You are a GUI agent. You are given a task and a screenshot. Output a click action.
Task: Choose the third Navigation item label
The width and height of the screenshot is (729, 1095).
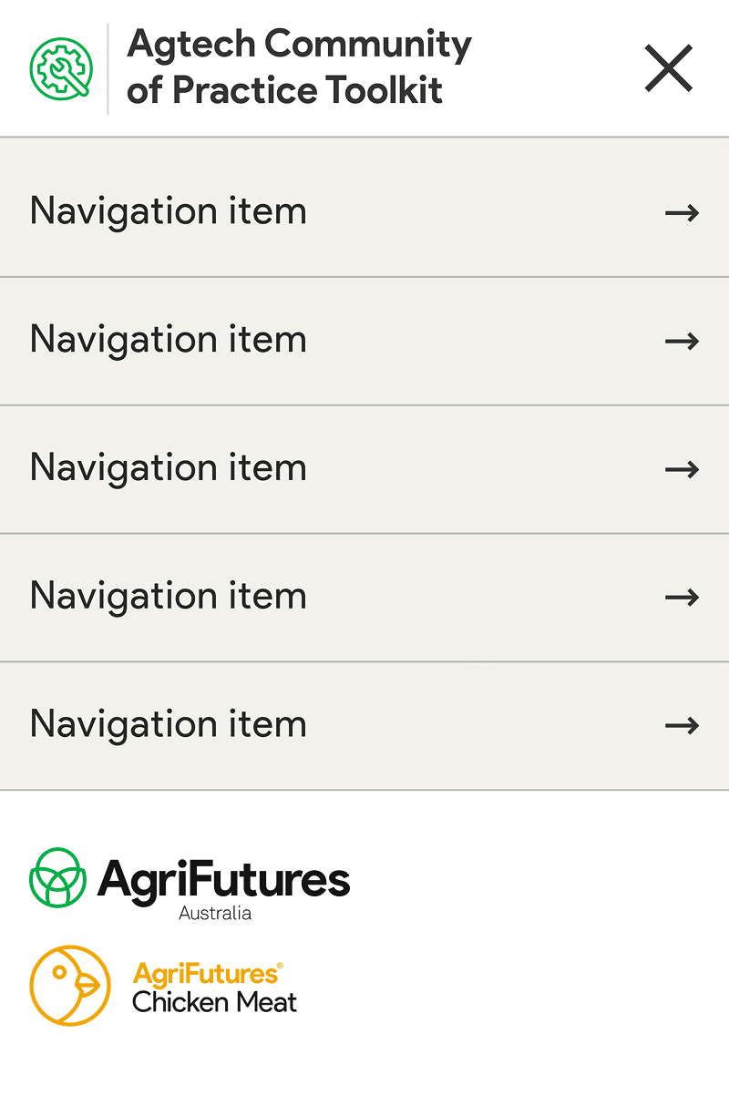coord(169,468)
